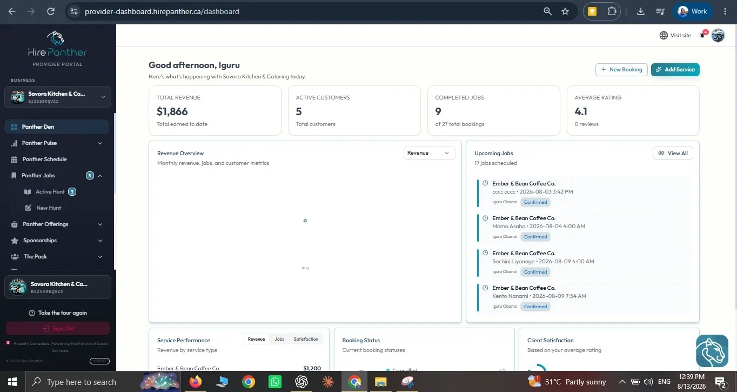737x392 pixels.
Task: Select the Revenue tab in Service Performance
Action: 256,339
